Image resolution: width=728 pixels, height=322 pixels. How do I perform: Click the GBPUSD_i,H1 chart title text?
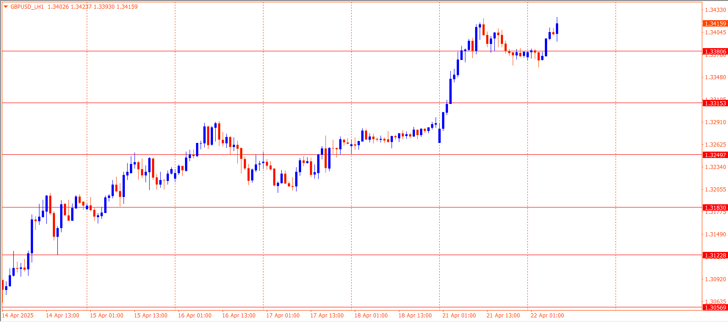[x=27, y=7]
